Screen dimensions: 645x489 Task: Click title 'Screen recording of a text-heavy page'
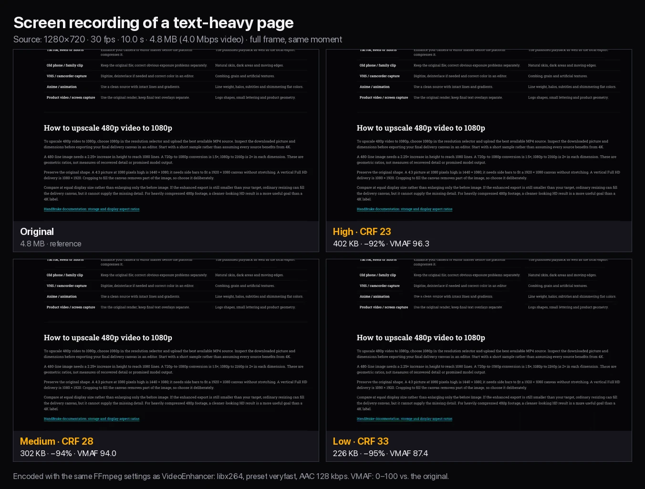[153, 22]
